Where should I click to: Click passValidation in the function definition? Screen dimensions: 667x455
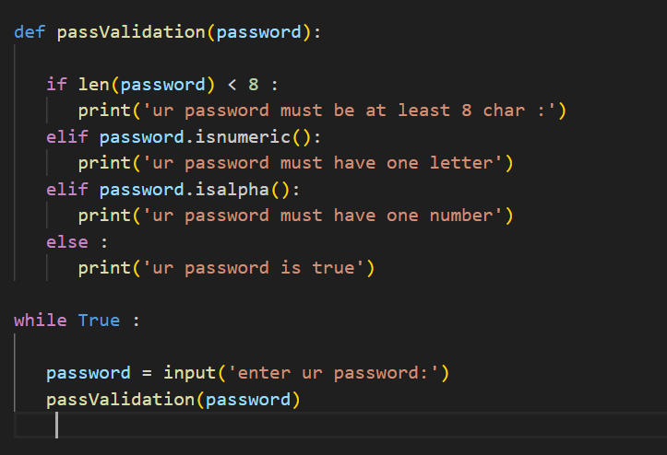131,32
